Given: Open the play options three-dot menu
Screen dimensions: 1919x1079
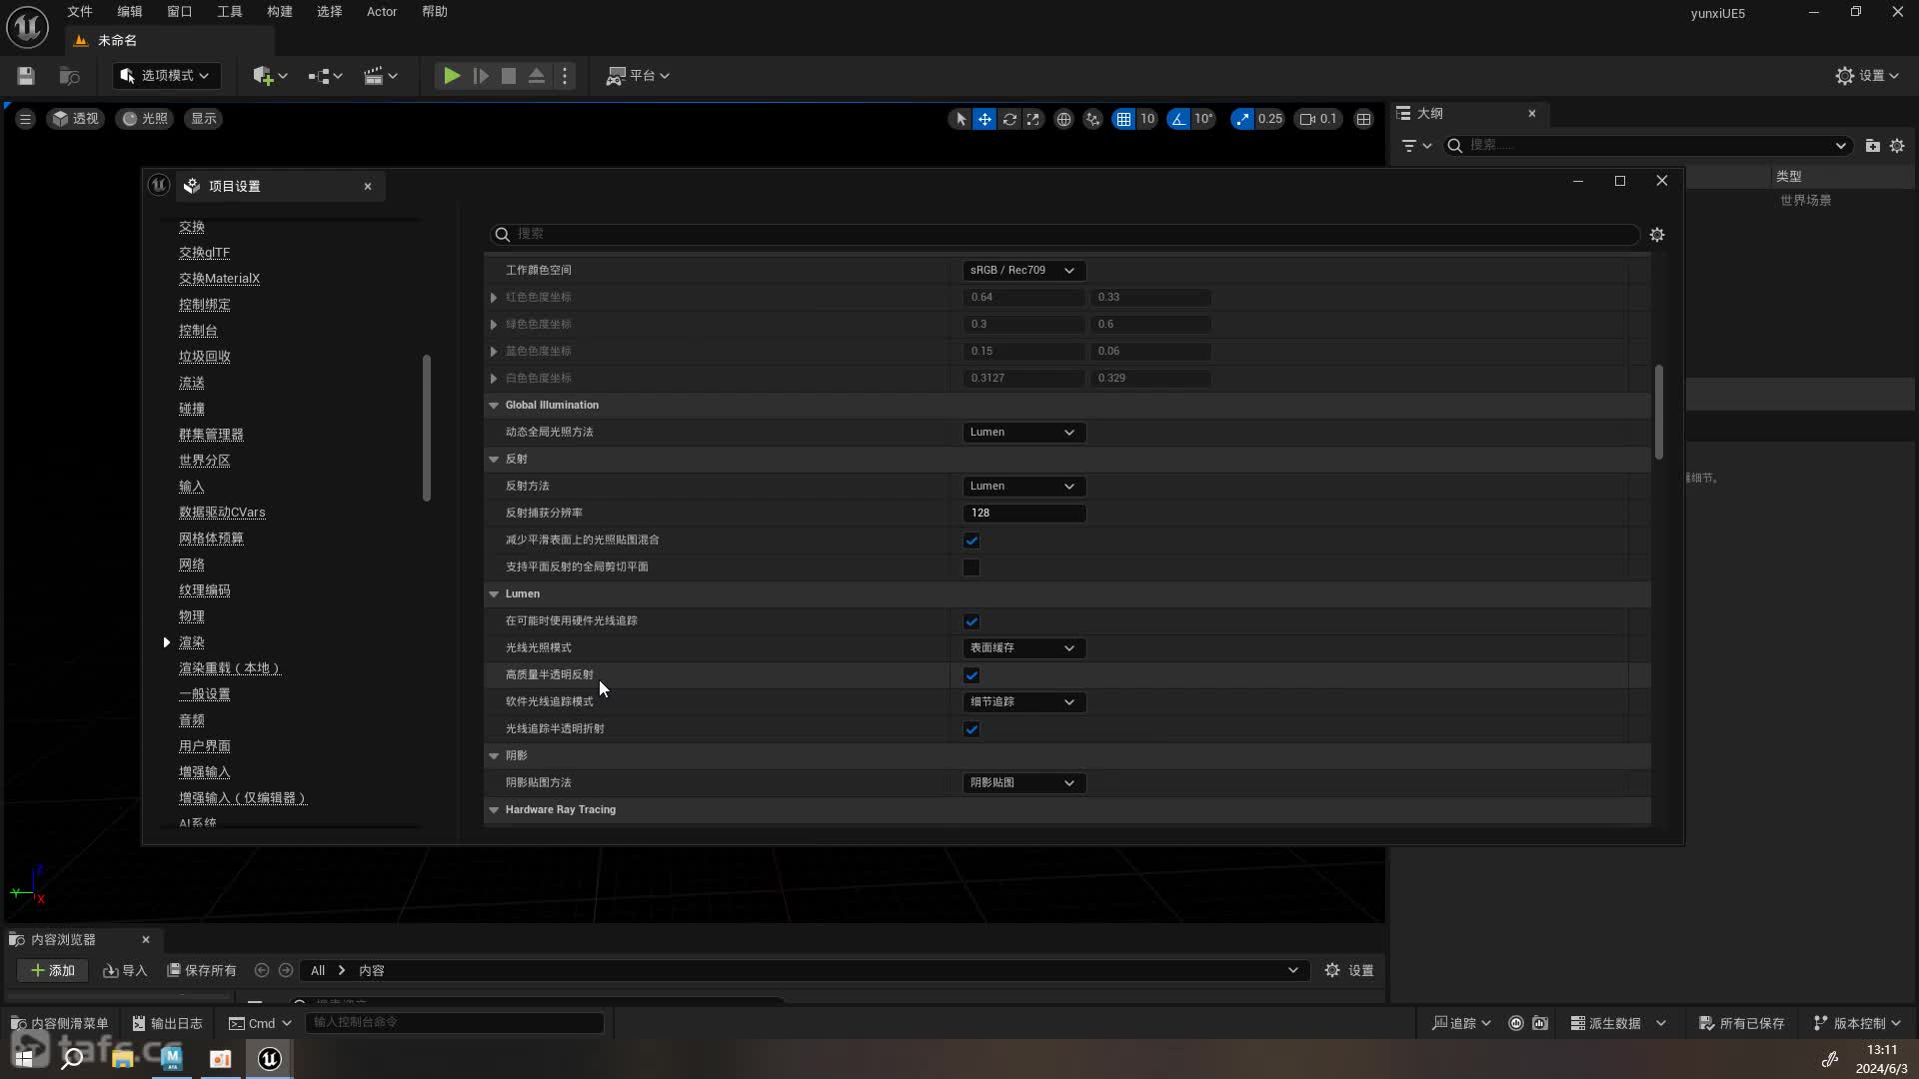Looking at the screenshot, I should coord(565,76).
